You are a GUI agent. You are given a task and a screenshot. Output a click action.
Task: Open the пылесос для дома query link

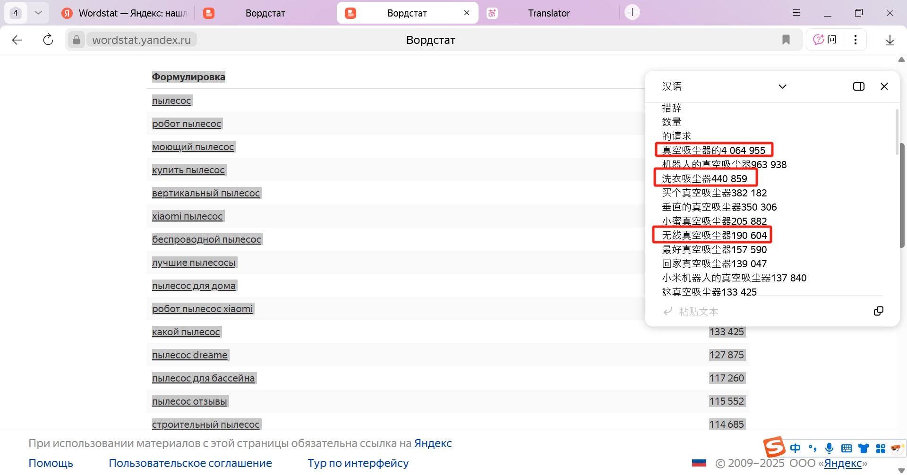pyautogui.click(x=194, y=286)
